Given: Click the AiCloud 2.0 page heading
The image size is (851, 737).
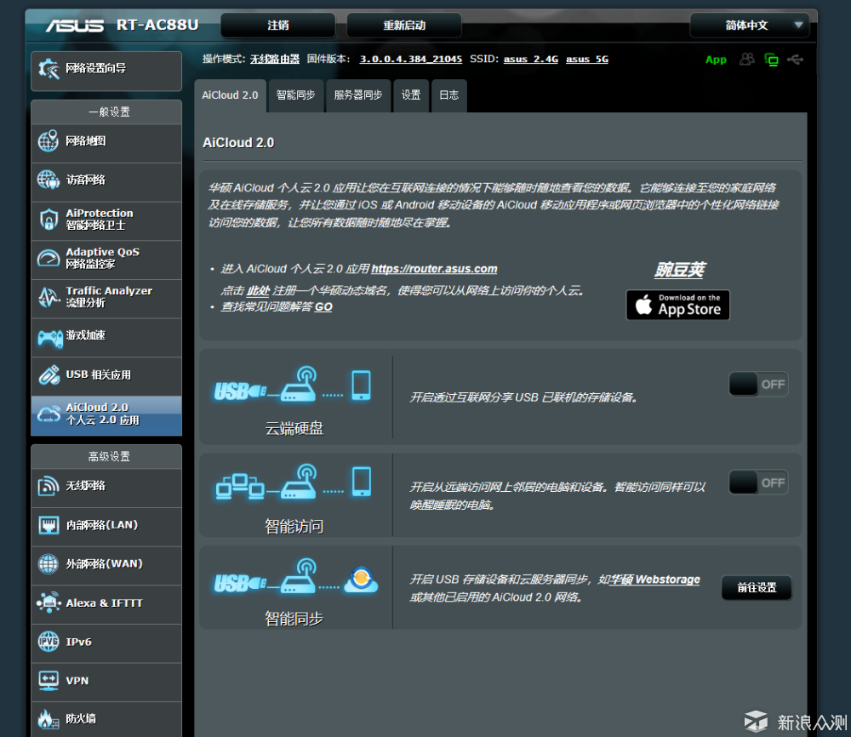Looking at the screenshot, I should 238,143.
